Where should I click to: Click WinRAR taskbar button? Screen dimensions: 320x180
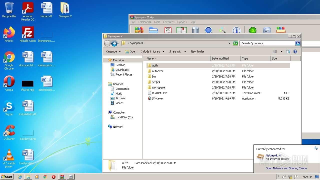(x=62, y=177)
